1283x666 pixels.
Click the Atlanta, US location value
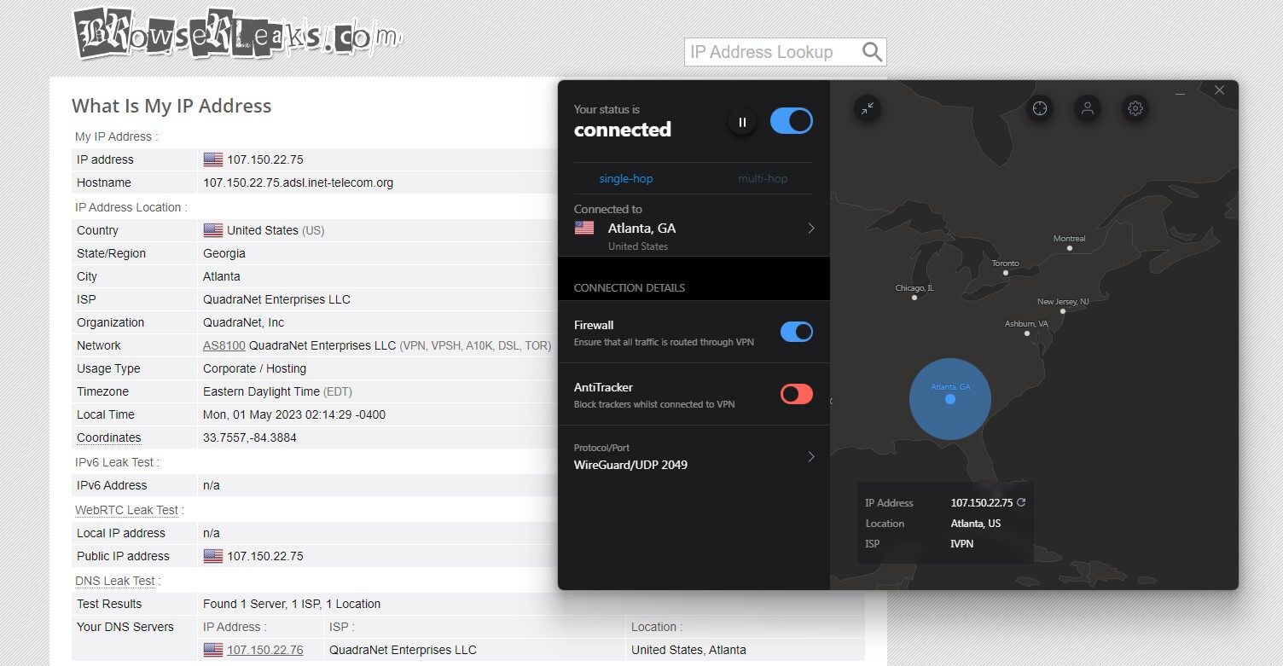[x=976, y=523]
